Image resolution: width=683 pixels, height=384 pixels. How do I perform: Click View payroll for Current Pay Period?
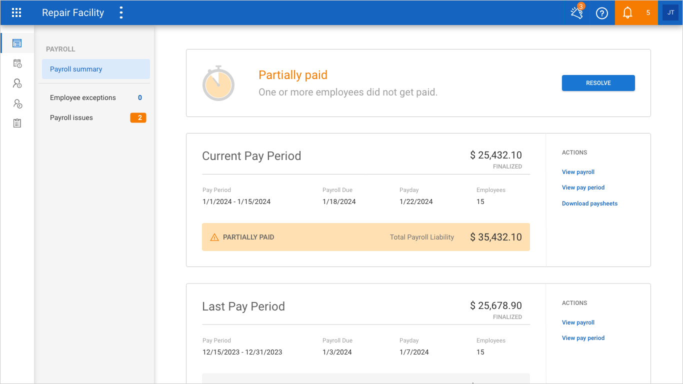[578, 172]
